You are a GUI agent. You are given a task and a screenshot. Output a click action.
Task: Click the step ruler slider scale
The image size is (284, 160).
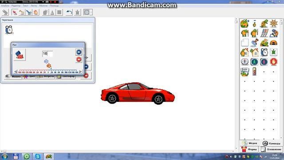(x=48, y=72)
